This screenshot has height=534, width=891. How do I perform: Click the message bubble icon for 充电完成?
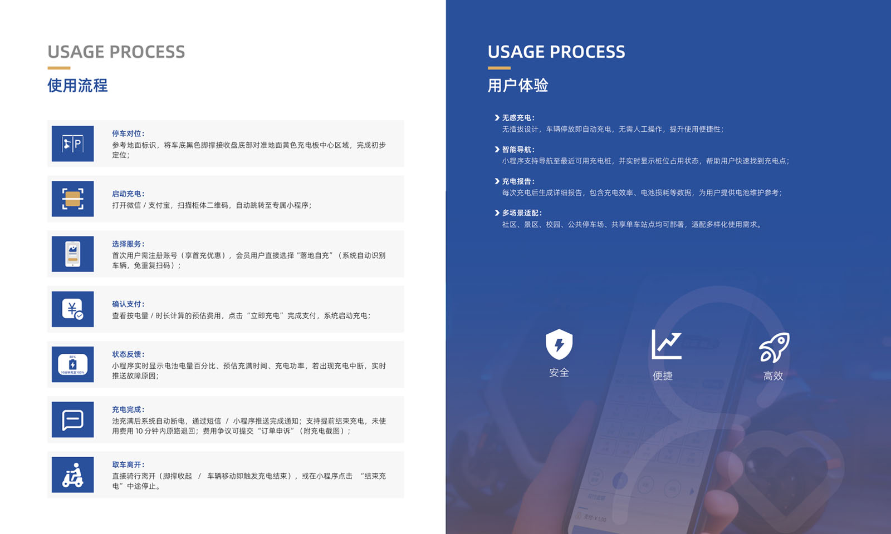point(72,419)
